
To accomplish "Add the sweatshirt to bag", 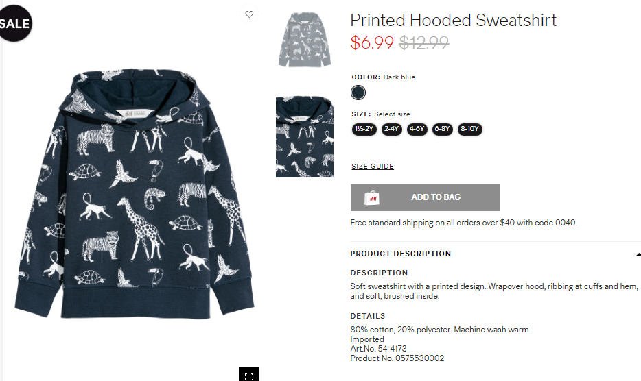I will coord(425,197).
